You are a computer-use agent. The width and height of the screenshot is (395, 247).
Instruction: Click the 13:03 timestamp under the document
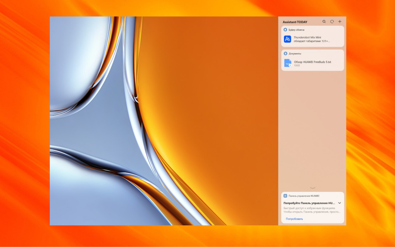(297, 66)
